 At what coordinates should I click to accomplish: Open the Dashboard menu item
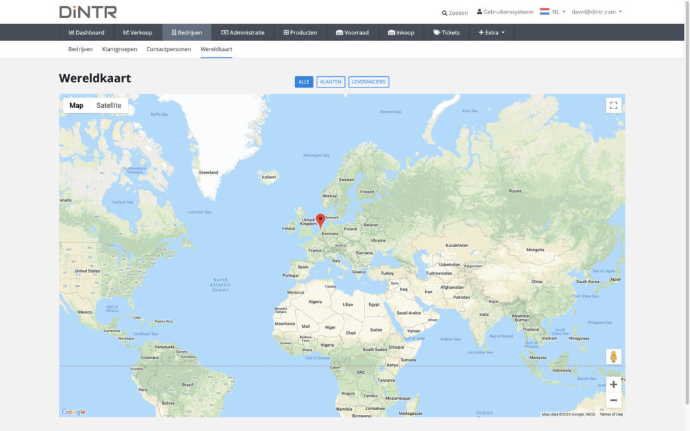[x=87, y=32]
